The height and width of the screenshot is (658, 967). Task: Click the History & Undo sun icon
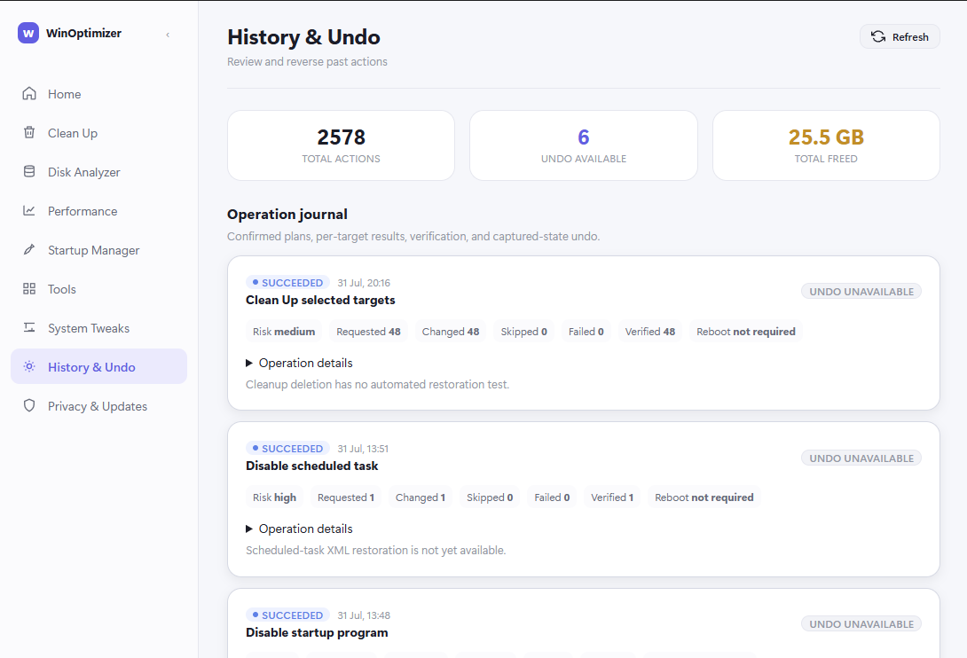[29, 366]
